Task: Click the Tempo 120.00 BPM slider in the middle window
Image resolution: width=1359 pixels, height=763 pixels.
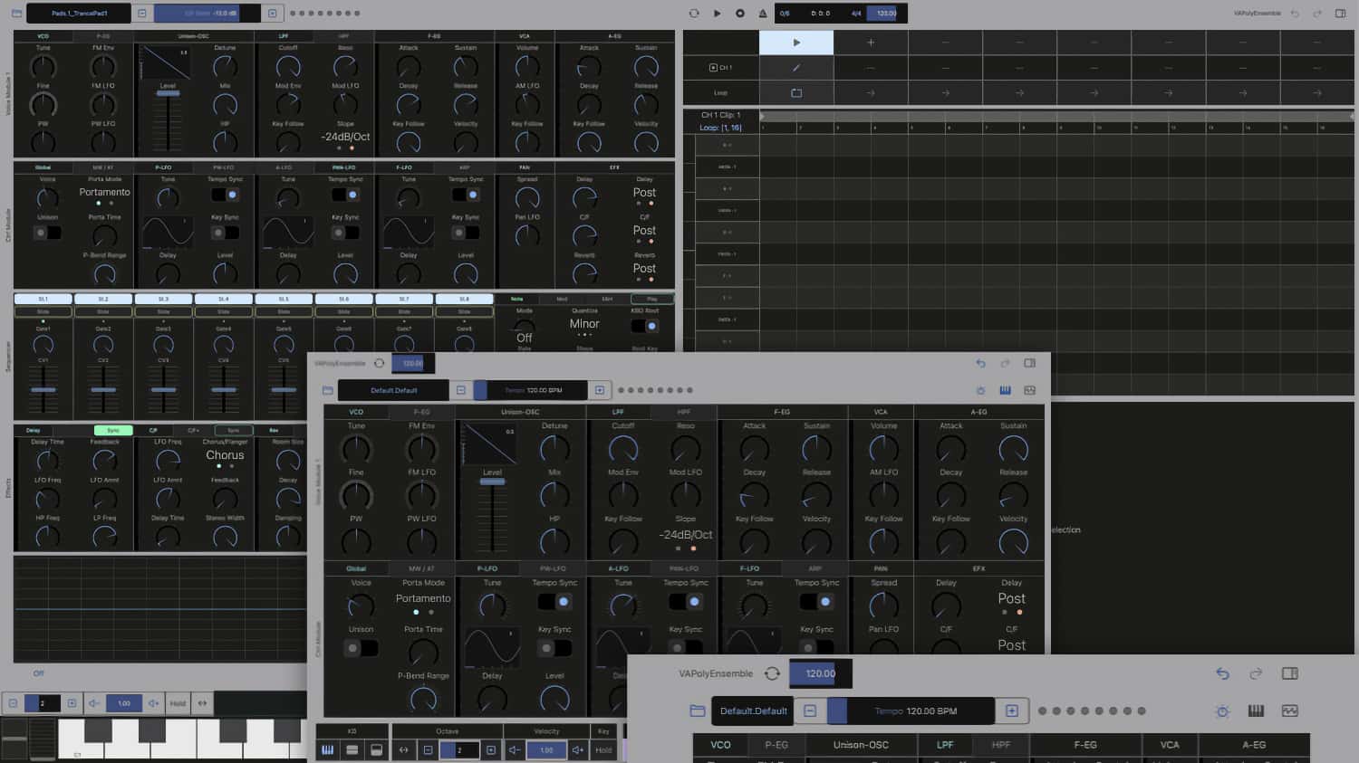Action: tap(531, 390)
